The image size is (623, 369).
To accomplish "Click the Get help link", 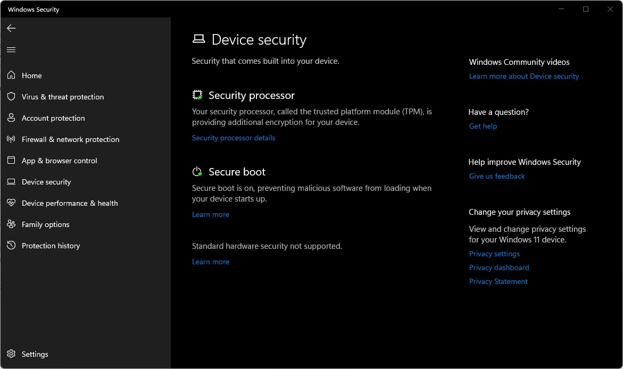I will point(483,127).
